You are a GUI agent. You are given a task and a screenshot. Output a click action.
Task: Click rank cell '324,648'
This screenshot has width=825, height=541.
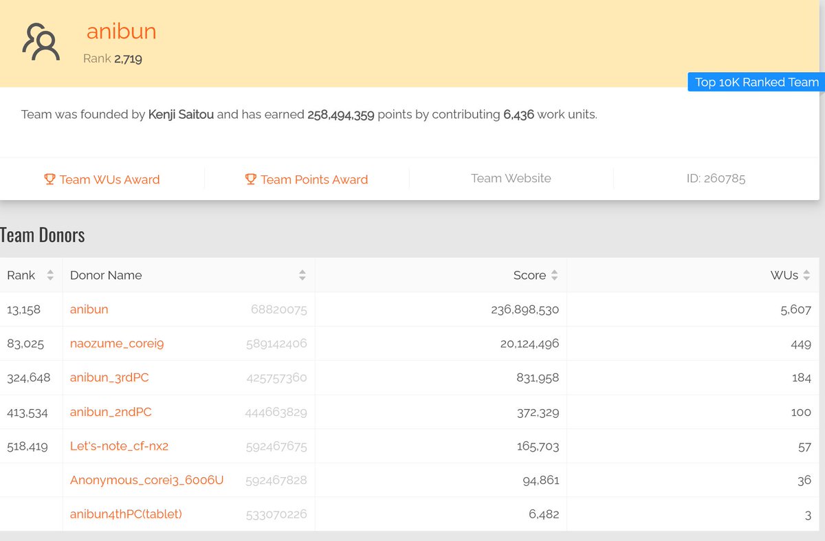pyautogui.click(x=28, y=377)
